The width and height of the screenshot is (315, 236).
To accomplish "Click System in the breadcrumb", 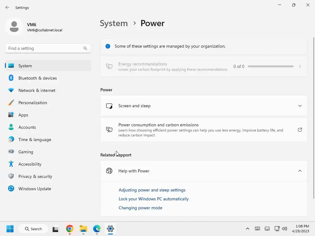I will tap(114, 23).
